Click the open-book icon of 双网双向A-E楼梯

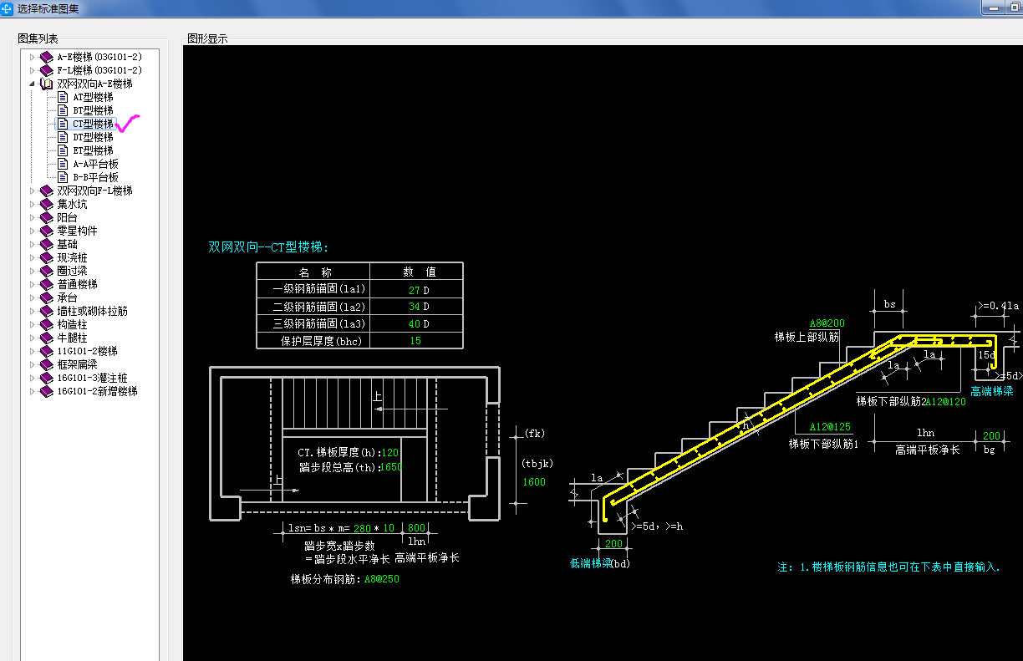(x=47, y=84)
